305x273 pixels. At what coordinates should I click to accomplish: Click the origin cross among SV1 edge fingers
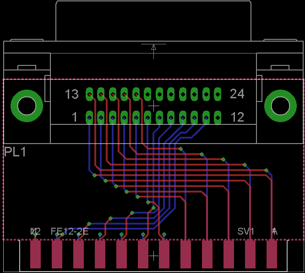[x=154, y=256]
